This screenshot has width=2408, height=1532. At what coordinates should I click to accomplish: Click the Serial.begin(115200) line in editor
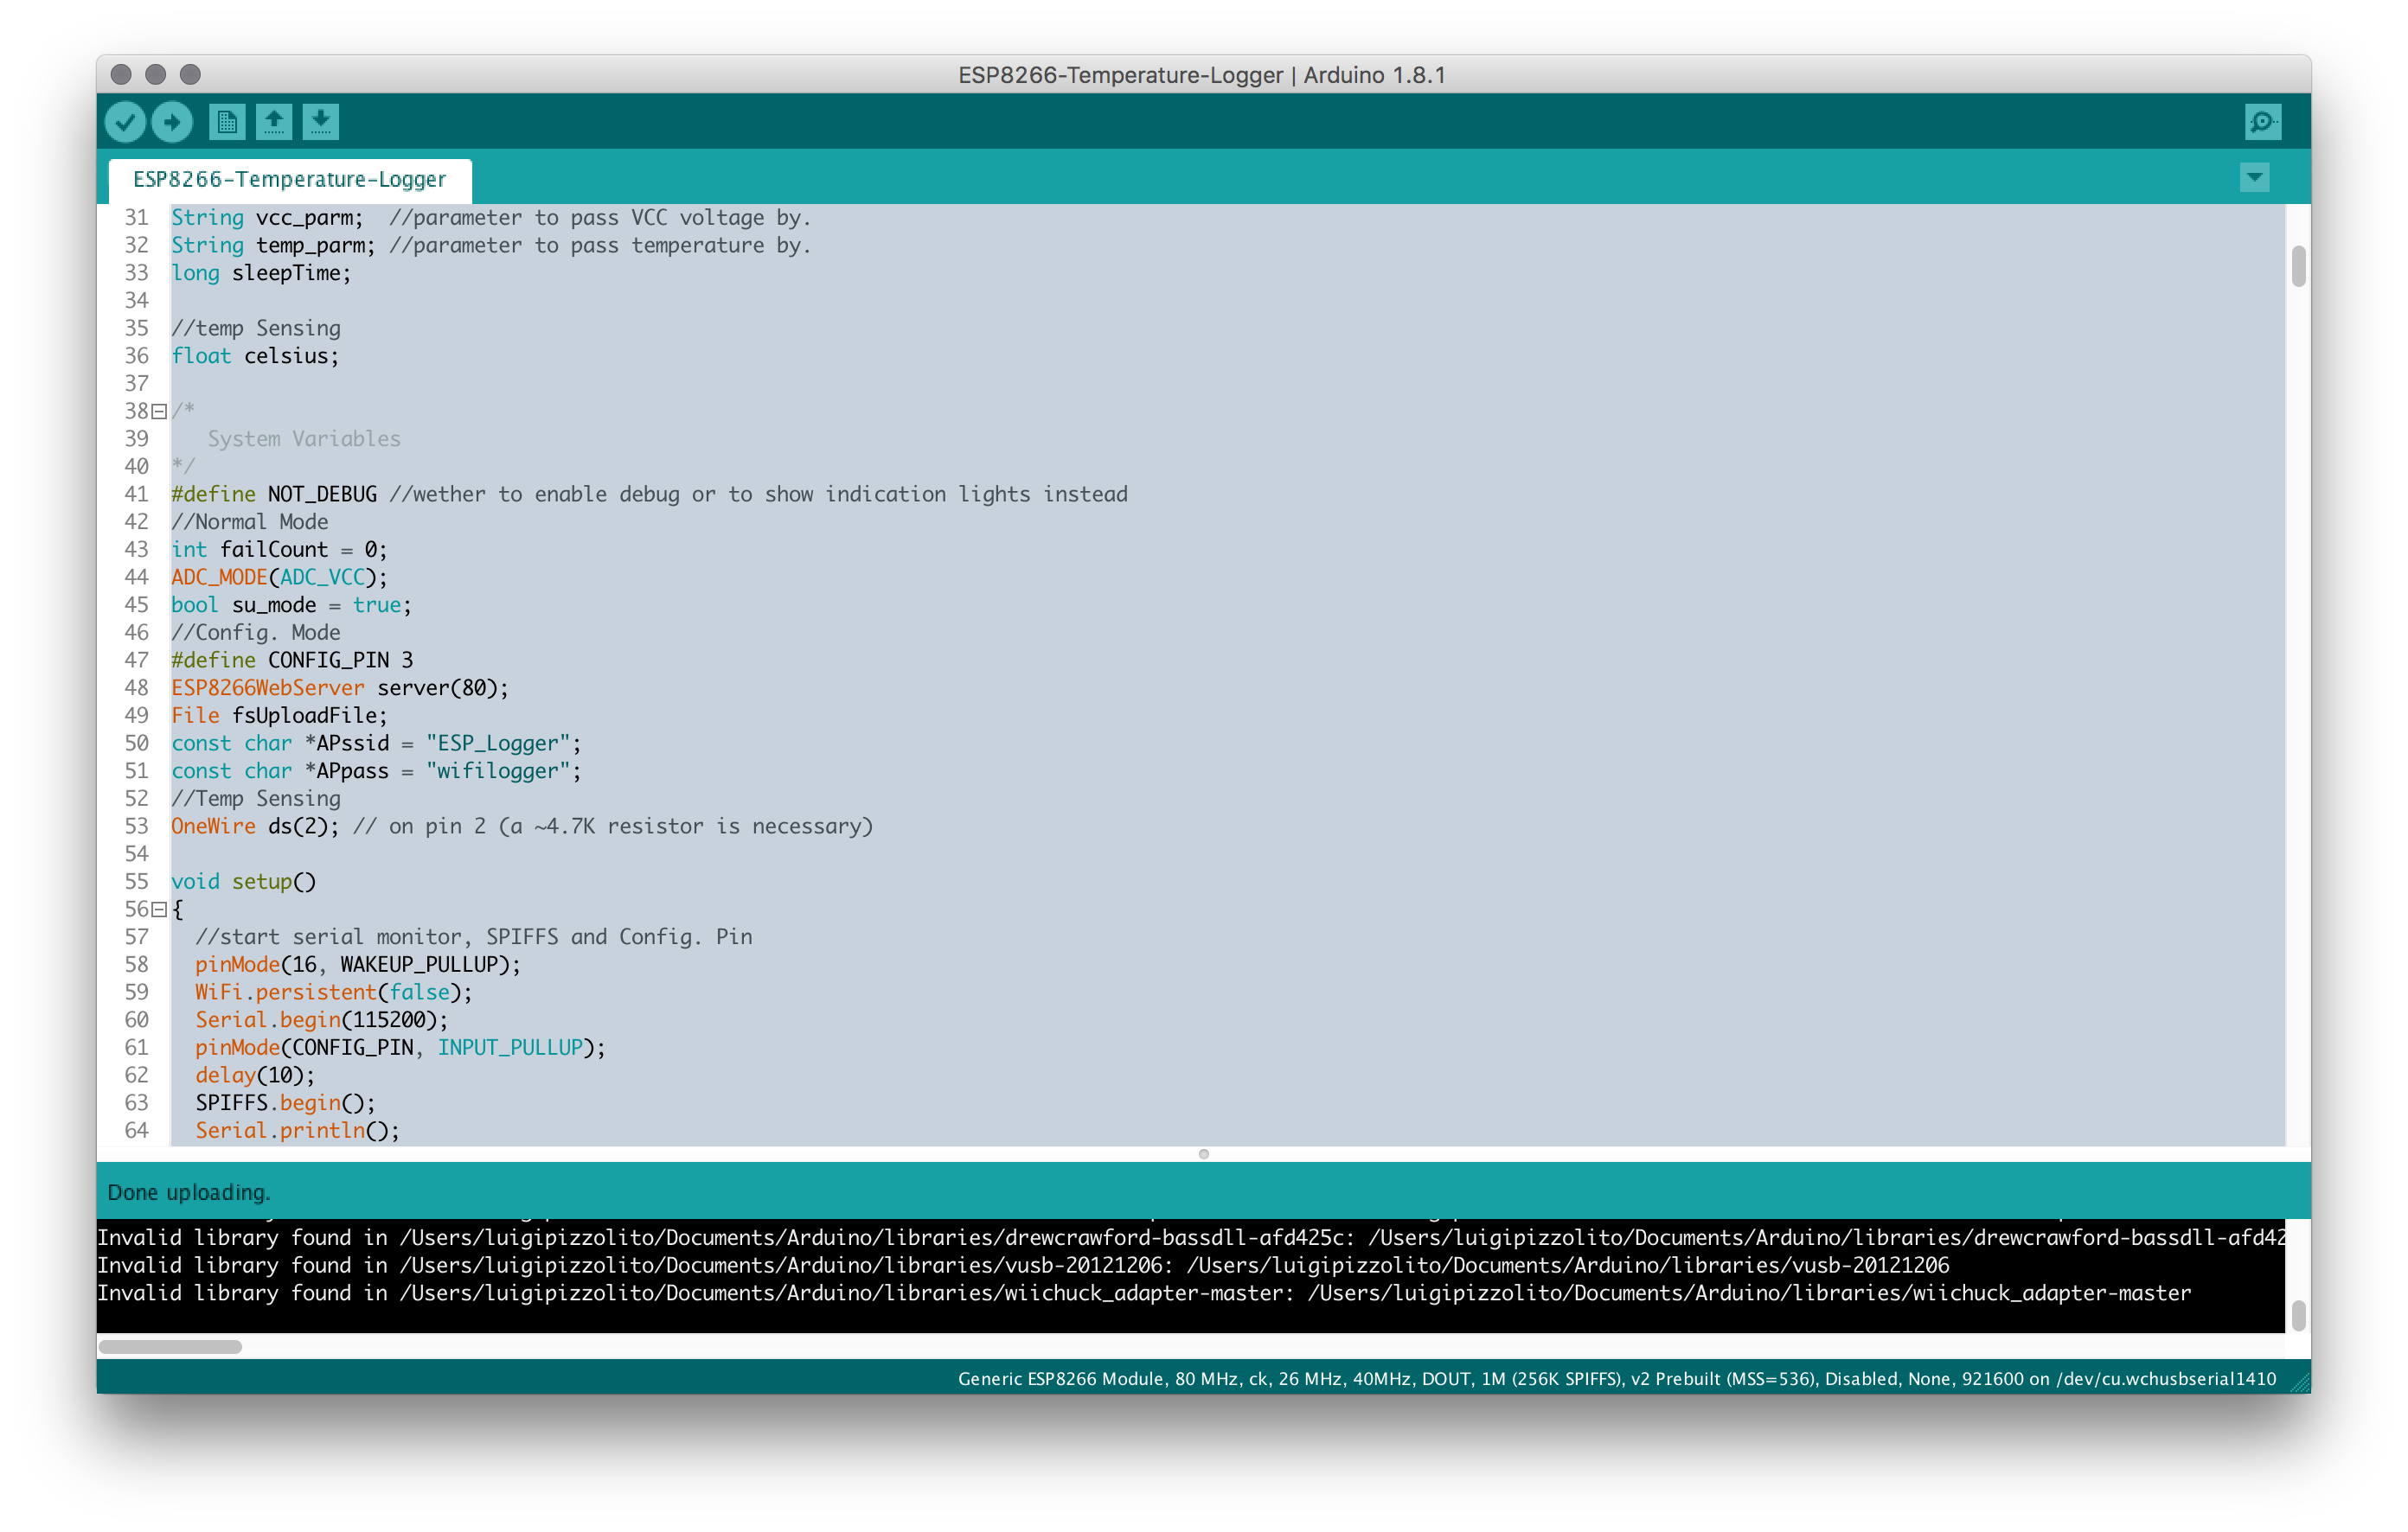(x=320, y=1019)
